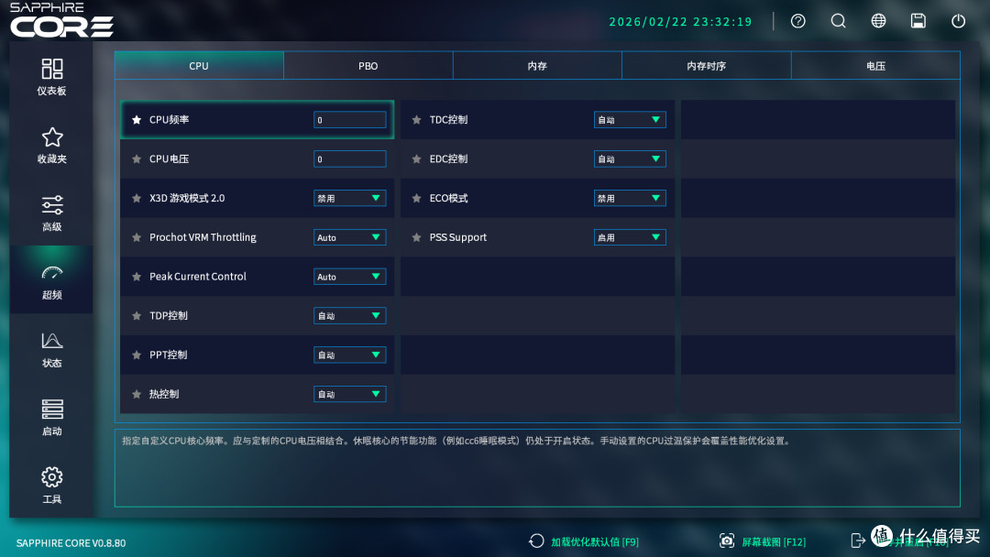The image size is (990, 557).
Task: Favorite the 热控制 star
Action: coord(137,394)
